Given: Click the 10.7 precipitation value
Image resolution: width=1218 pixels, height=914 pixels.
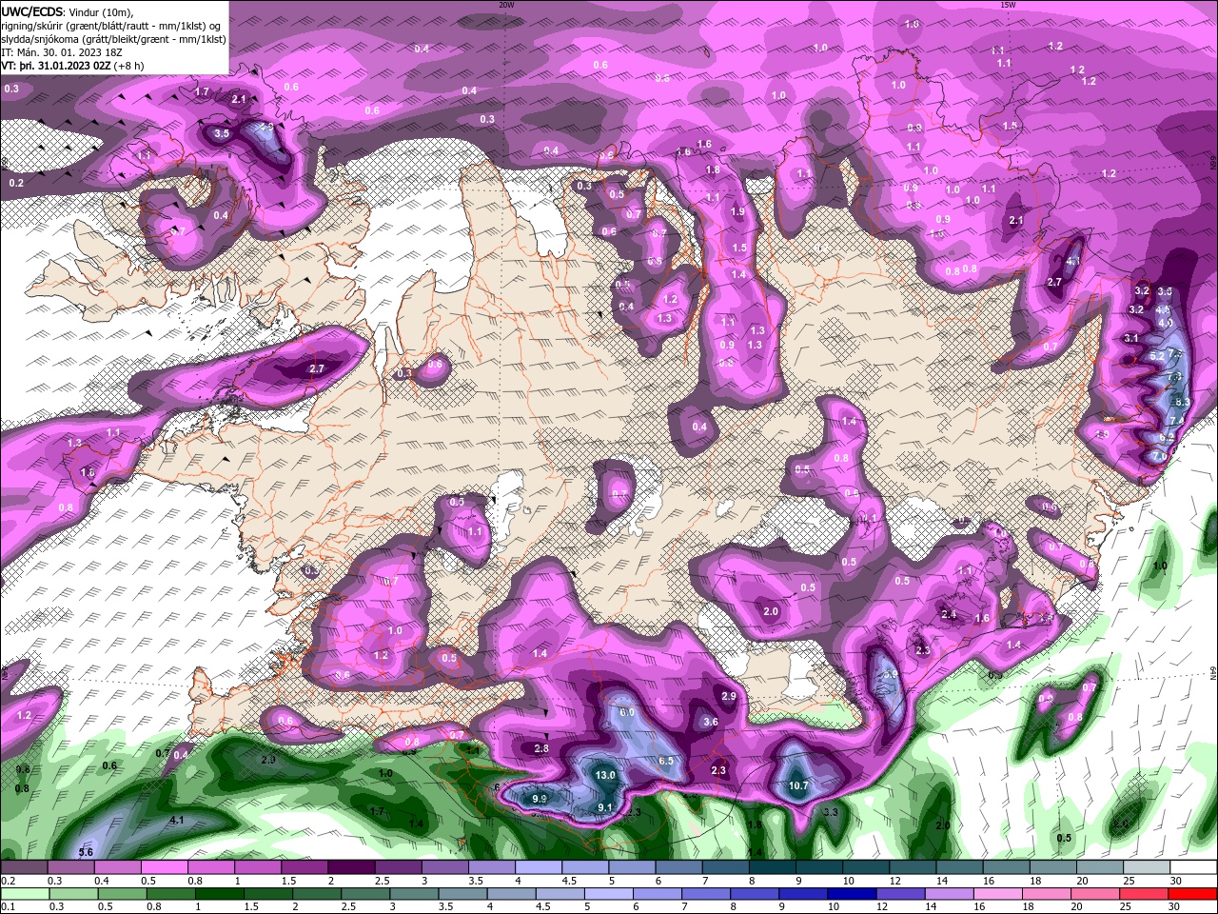Looking at the screenshot, I should click(x=798, y=785).
